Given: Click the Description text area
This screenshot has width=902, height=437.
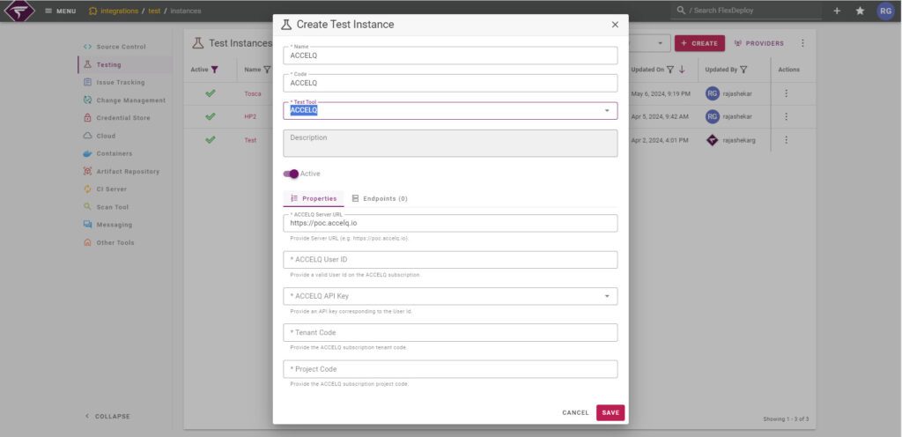Looking at the screenshot, I should tap(450, 144).
